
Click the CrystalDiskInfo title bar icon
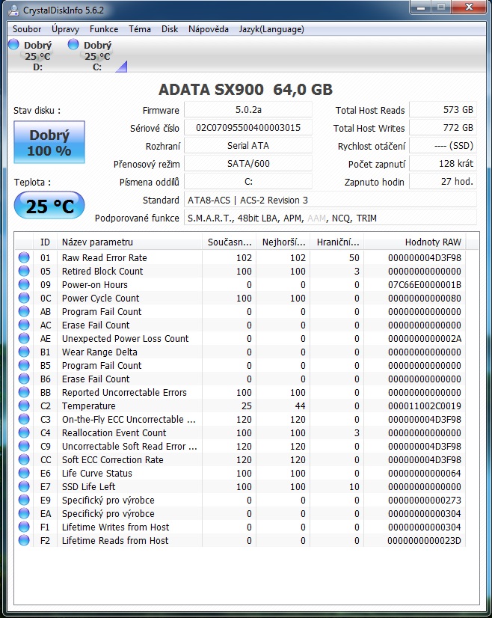coord(13,10)
